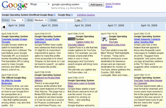Click timestamp April 16th 22:15

[76, 78]
